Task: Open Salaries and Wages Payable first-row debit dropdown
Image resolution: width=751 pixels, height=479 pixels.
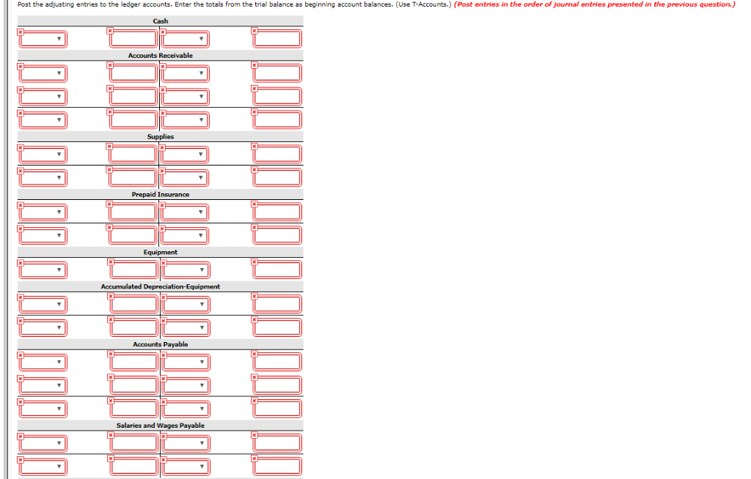Action: (x=43, y=443)
